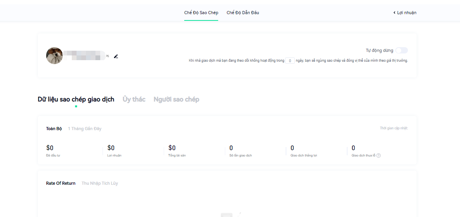The width and height of the screenshot is (460, 217).
Task: Open the Ủy thác tab
Action: point(134,99)
